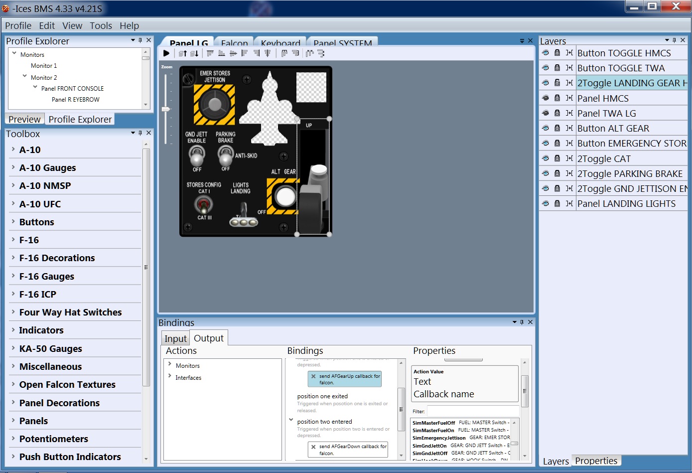The image size is (692, 473).
Task: Switch to the Falcon tab
Action: (234, 42)
